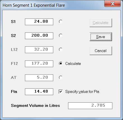Click the Fta label
Viewport: 123px width, 120px height.
(x=14, y=91)
